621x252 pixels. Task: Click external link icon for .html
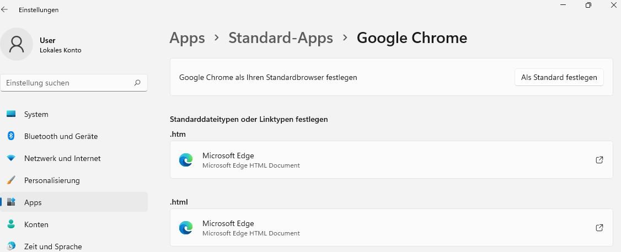tap(599, 228)
